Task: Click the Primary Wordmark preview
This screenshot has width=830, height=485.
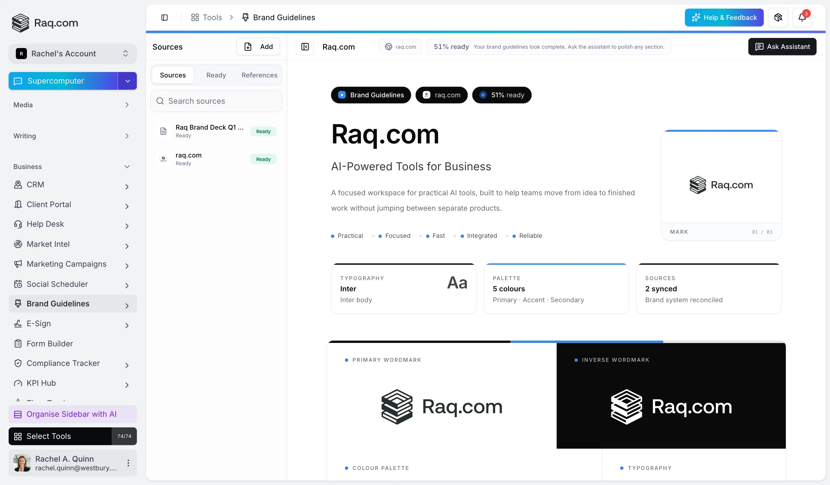Action: click(x=442, y=395)
